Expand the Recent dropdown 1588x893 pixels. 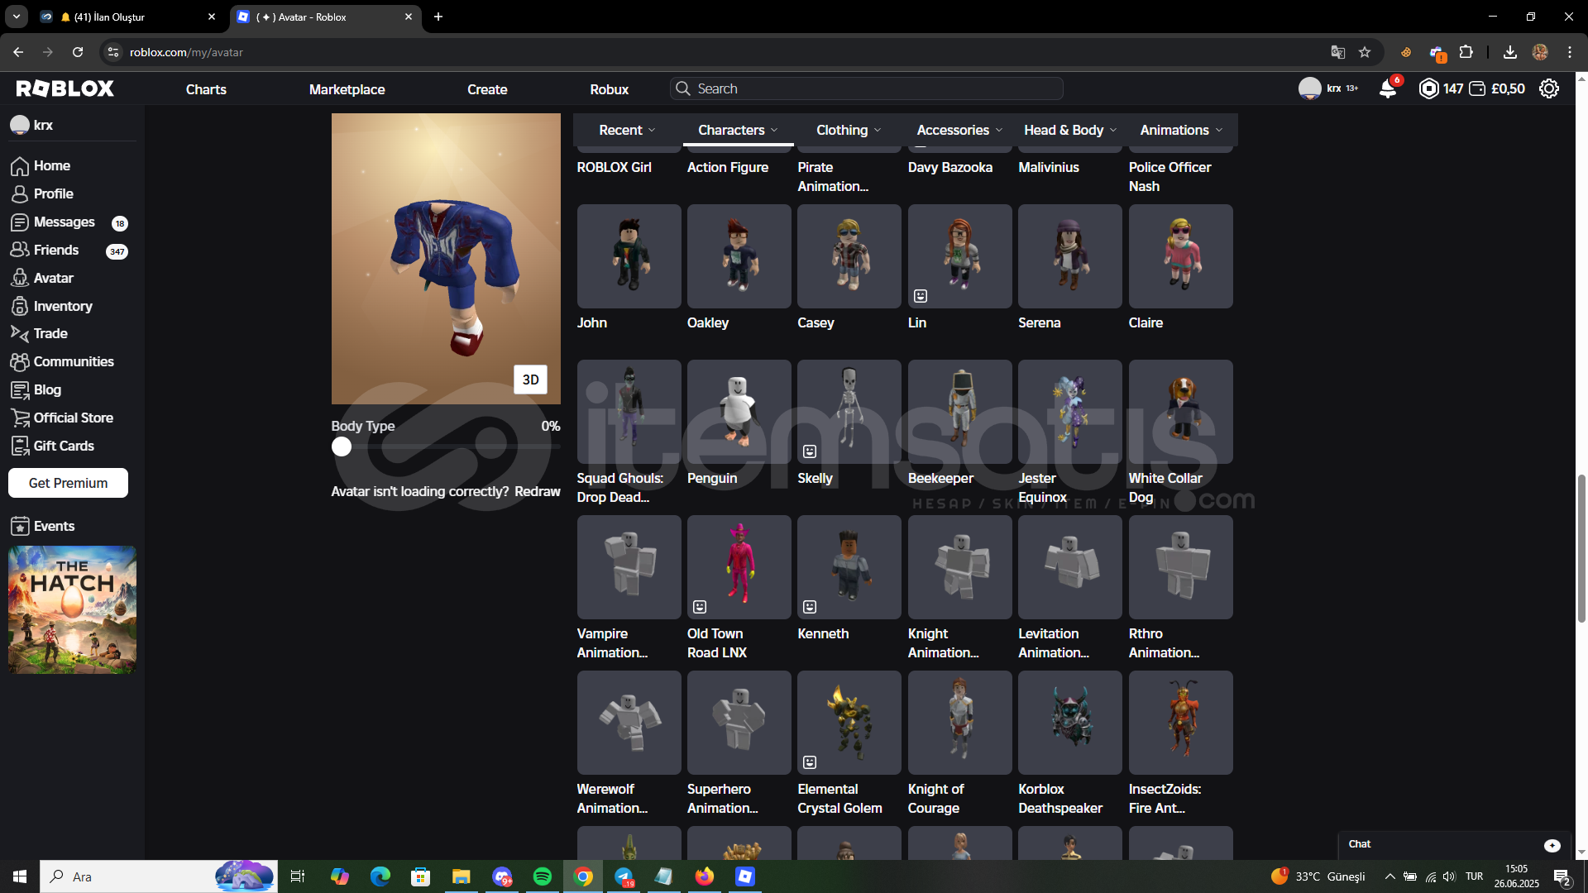tap(628, 131)
